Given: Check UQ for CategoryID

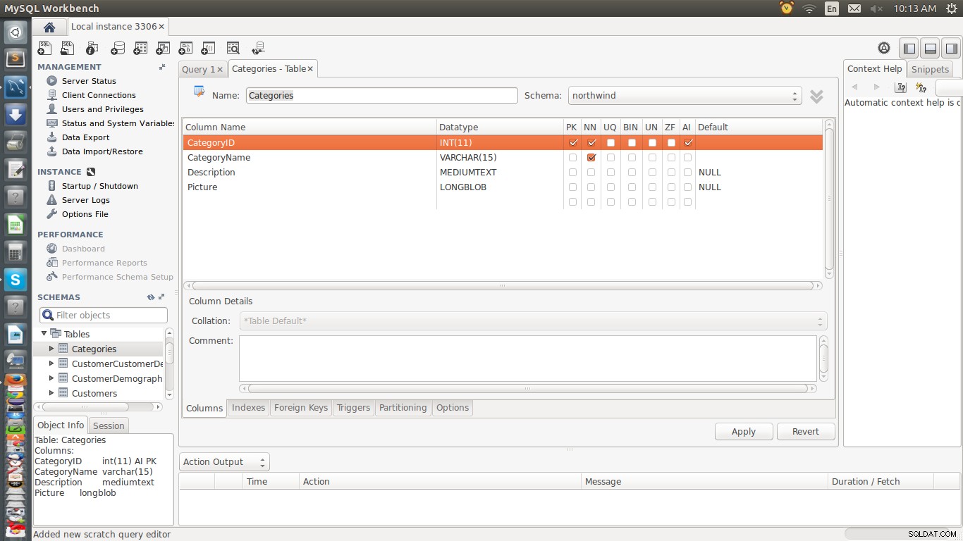Looking at the screenshot, I should click(x=611, y=142).
